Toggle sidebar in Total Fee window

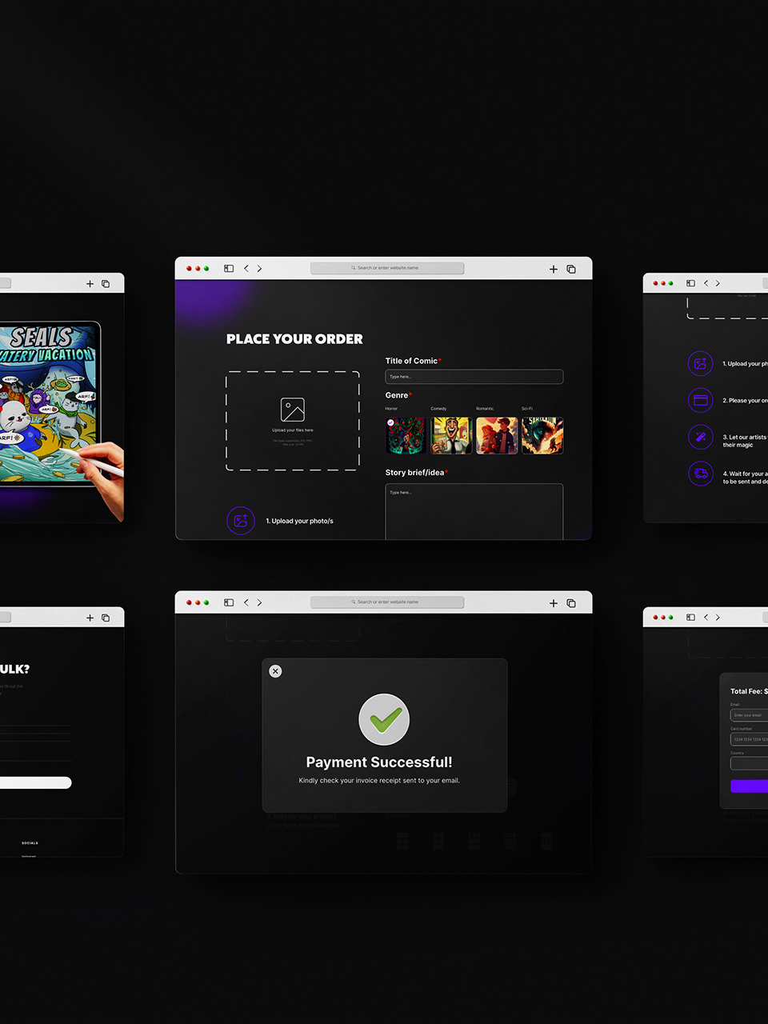[x=690, y=618]
